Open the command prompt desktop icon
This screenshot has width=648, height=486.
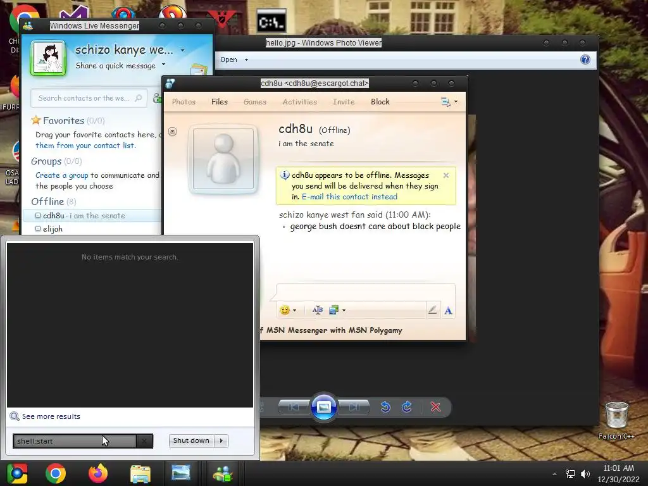click(271, 22)
